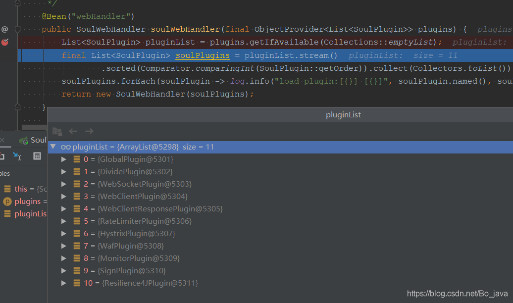Click the @ gutter annotation icon
513x303 pixels.
tap(4, 29)
